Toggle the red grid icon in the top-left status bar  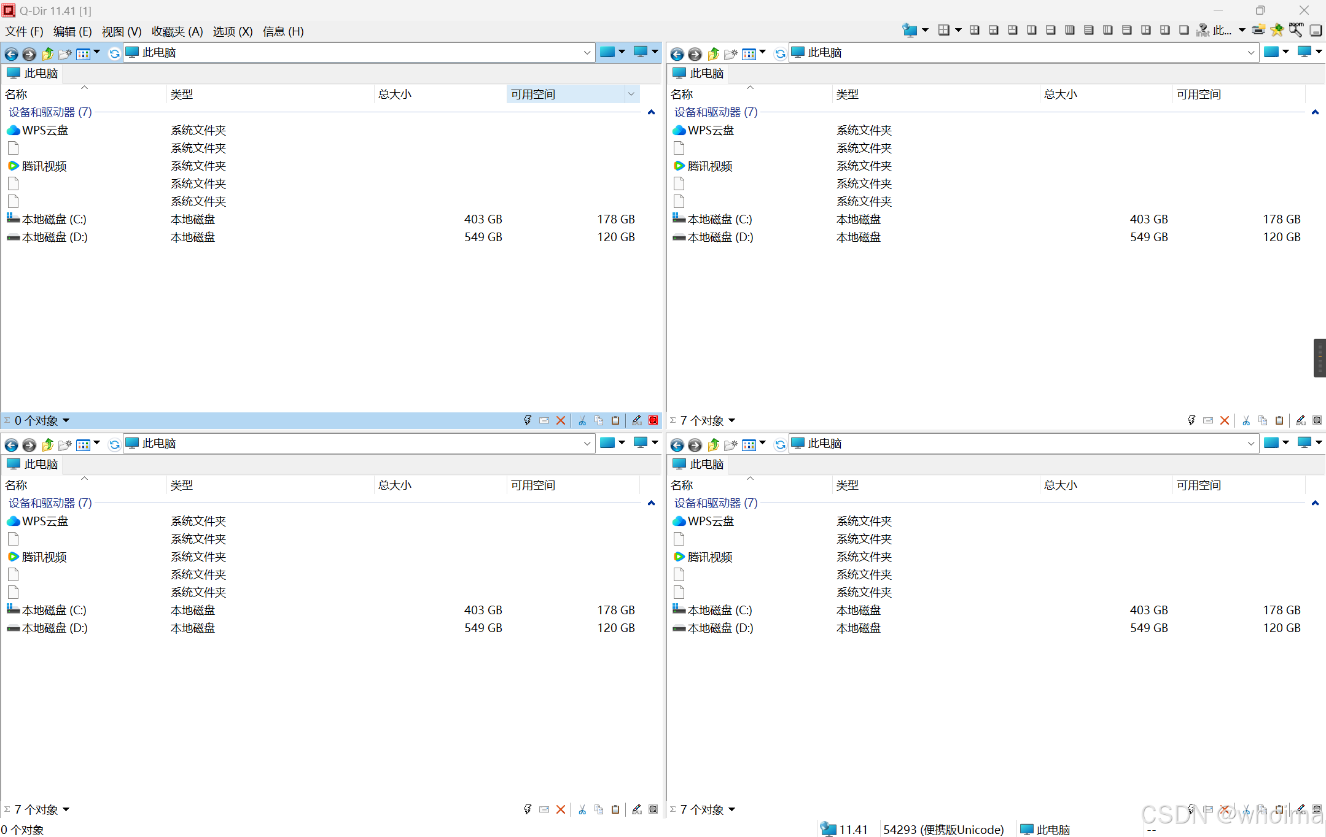[653, 420]
